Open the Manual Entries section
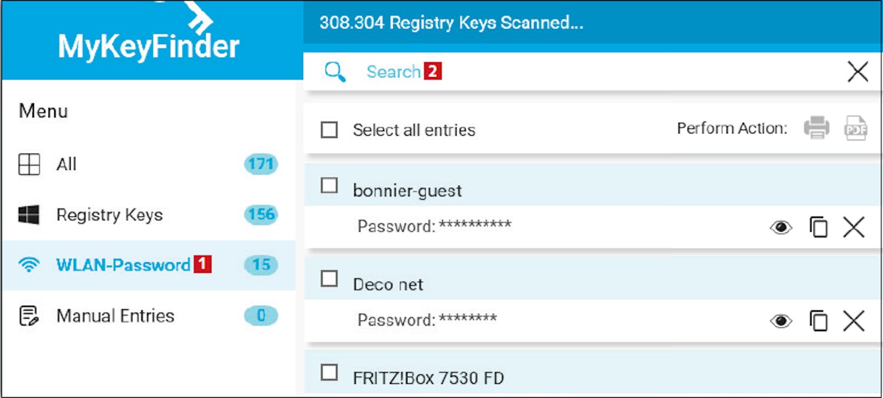883x398 pixels. pos(115,316)
